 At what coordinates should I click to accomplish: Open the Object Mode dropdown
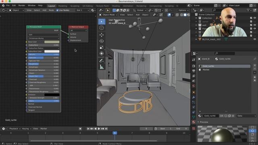pos(108,15)
